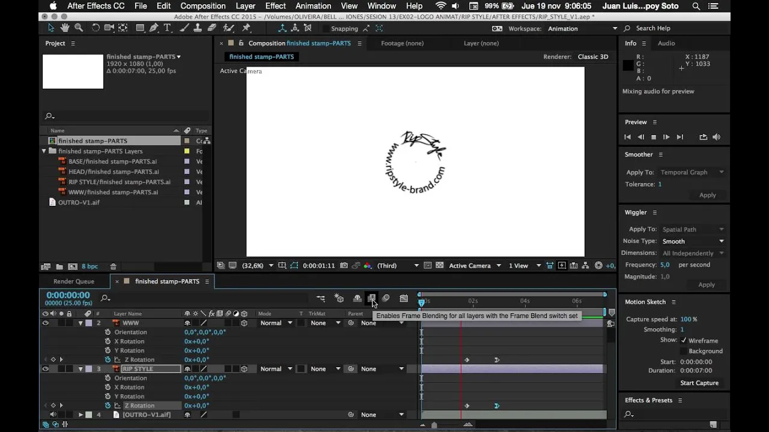
Task: Click the current time indicator at 0s
Action: click(x=421, y=302)
